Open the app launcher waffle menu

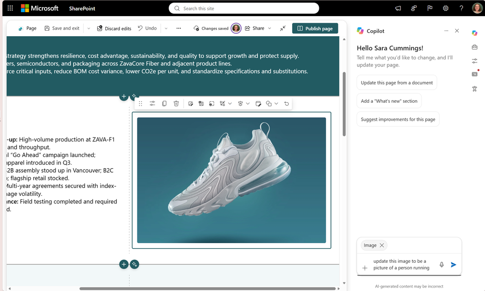(10, 9)
